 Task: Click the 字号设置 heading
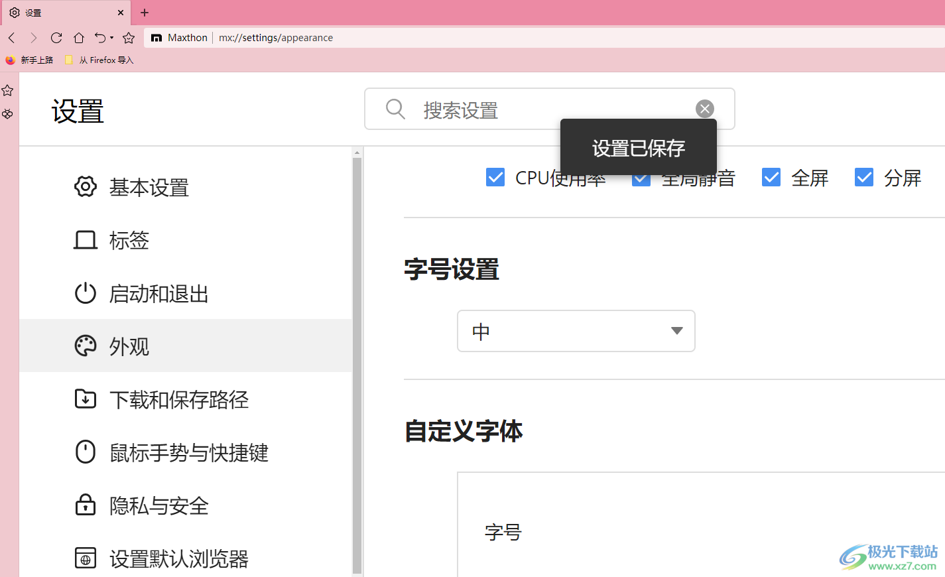(452, 269)
